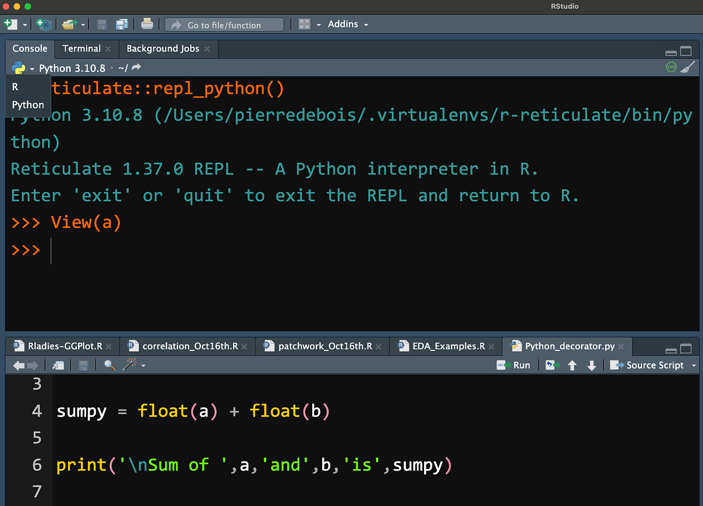Click the New File icon
Image resolution: width=703 pixels, height=506 pixels.
11,25
